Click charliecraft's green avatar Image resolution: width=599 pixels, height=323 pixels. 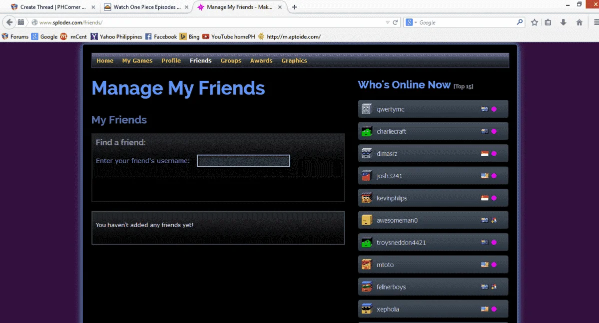click(x=367, y=131)
